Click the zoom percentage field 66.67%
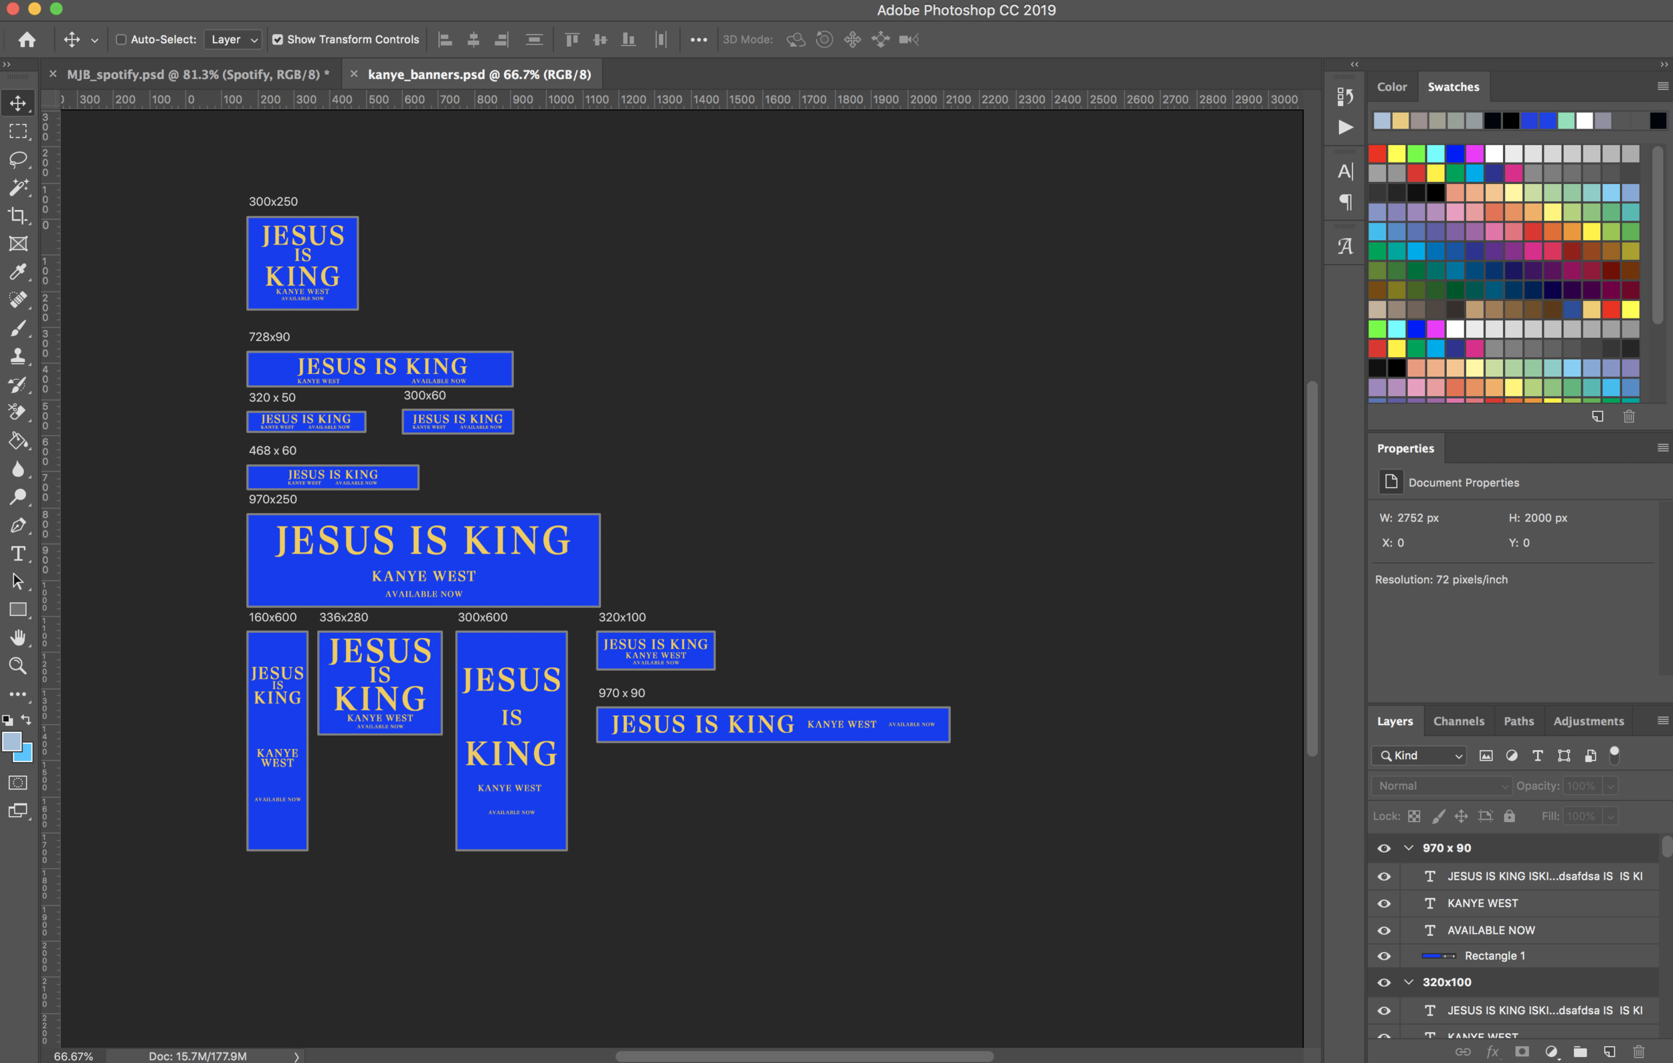 [x=73, y=1057]
